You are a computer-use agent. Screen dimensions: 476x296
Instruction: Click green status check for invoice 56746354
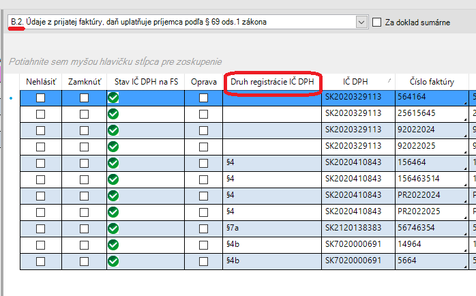coord(113,229)
